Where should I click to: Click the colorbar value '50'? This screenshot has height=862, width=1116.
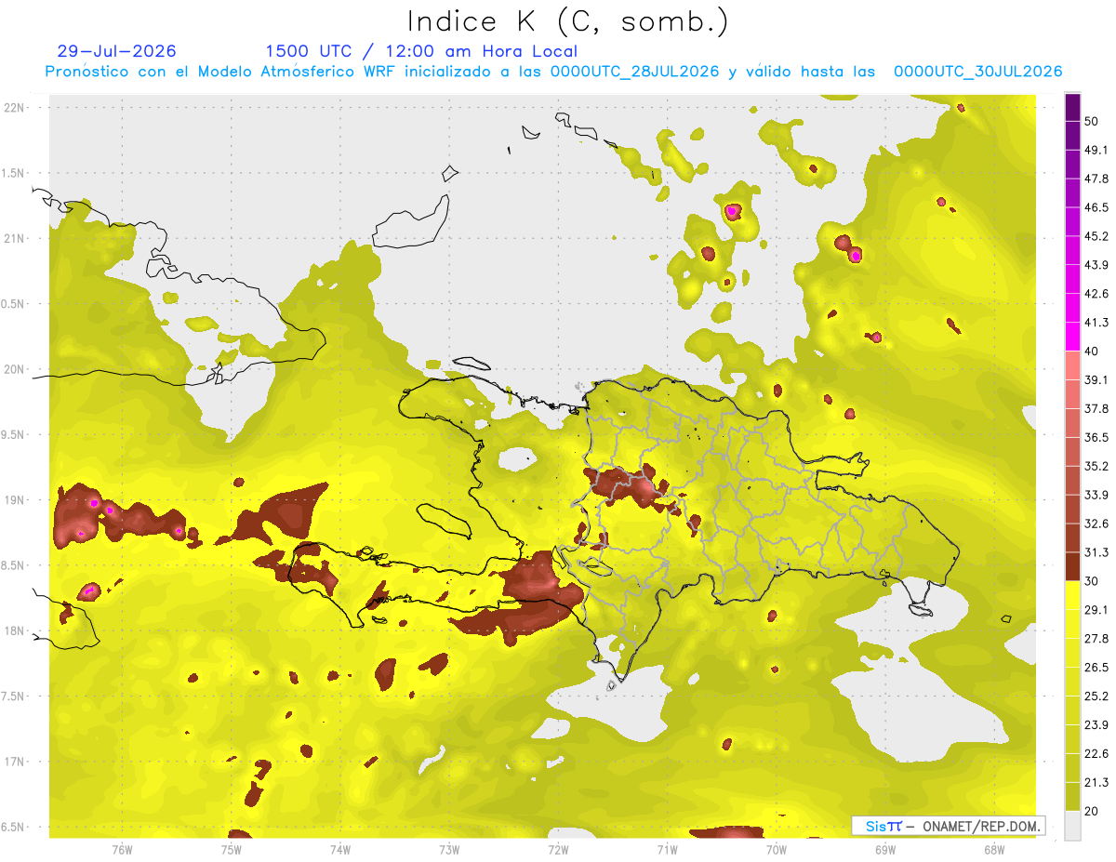tap(1092, 121)
